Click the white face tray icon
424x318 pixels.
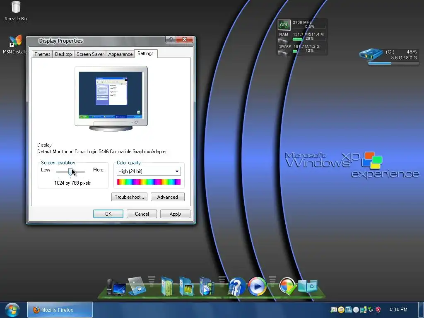pyautogui.click(x=356, y=310)
